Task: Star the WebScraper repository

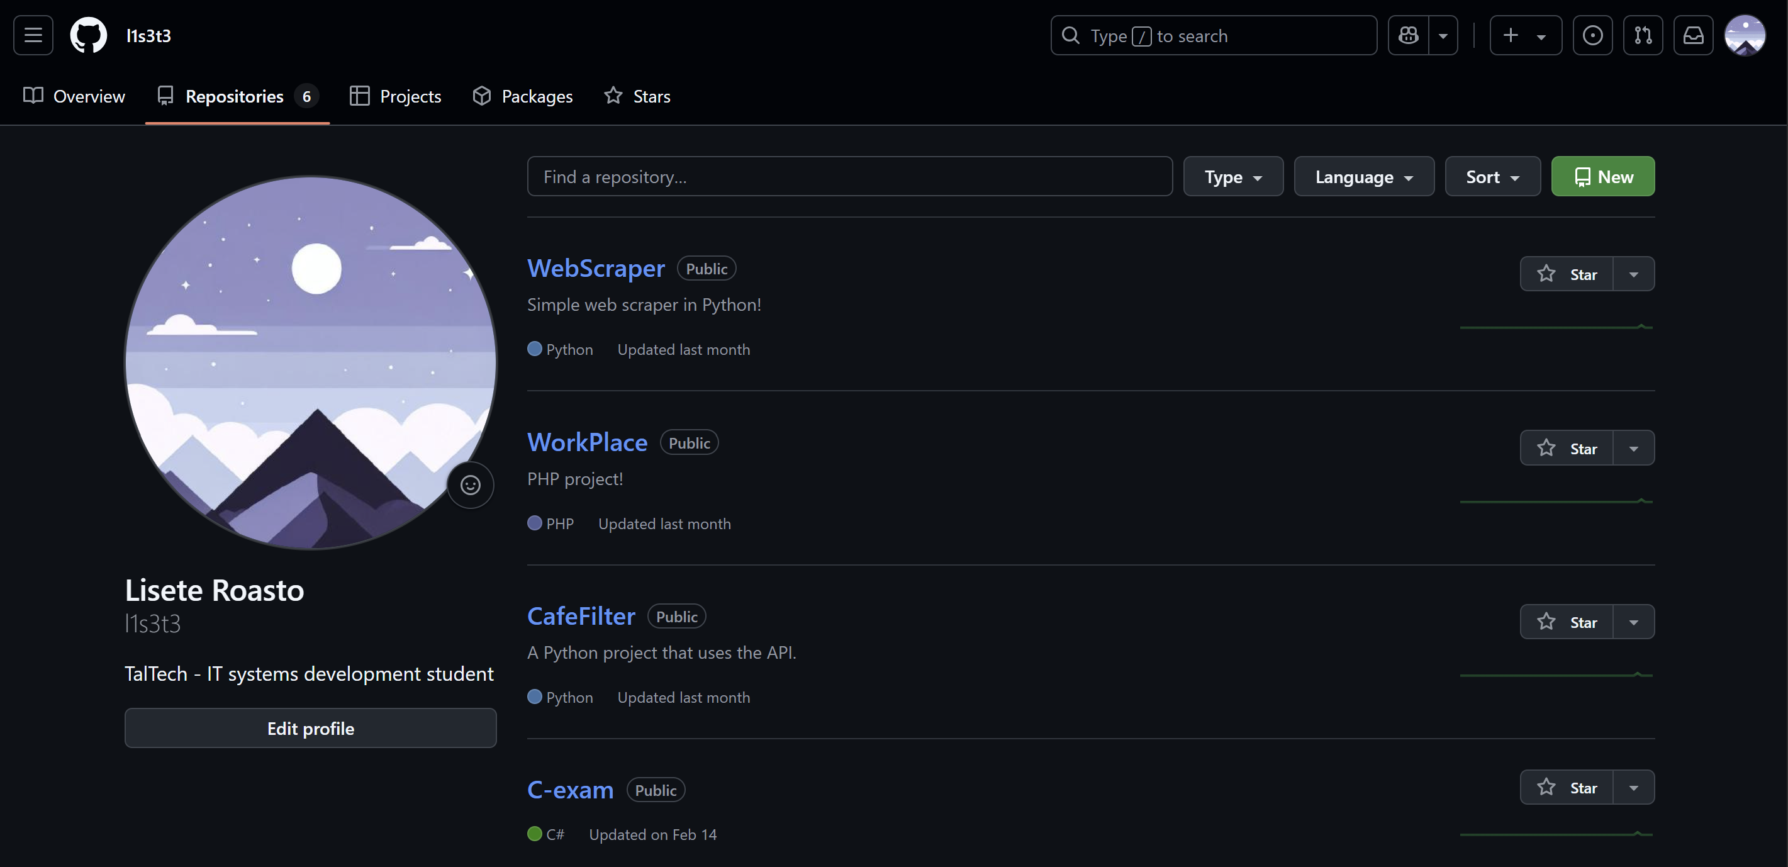Action: tap(1567, 274)
